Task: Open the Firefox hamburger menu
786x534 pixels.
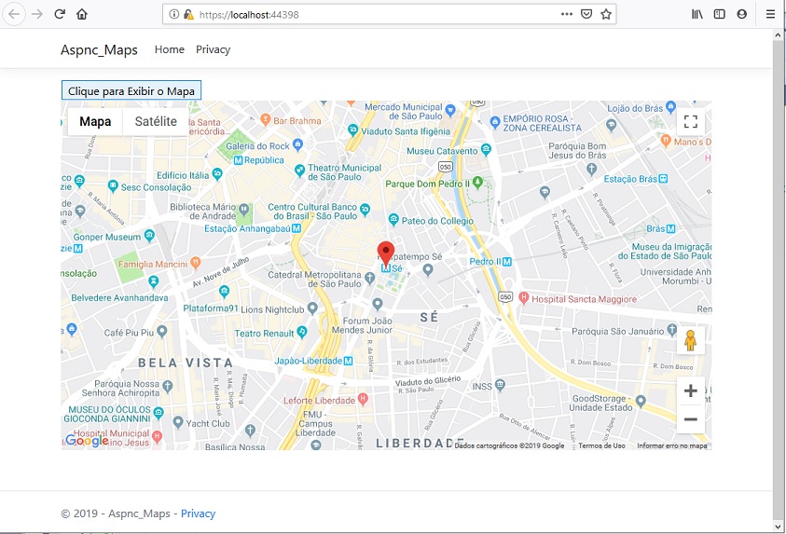Action: (x=770, y=14)
